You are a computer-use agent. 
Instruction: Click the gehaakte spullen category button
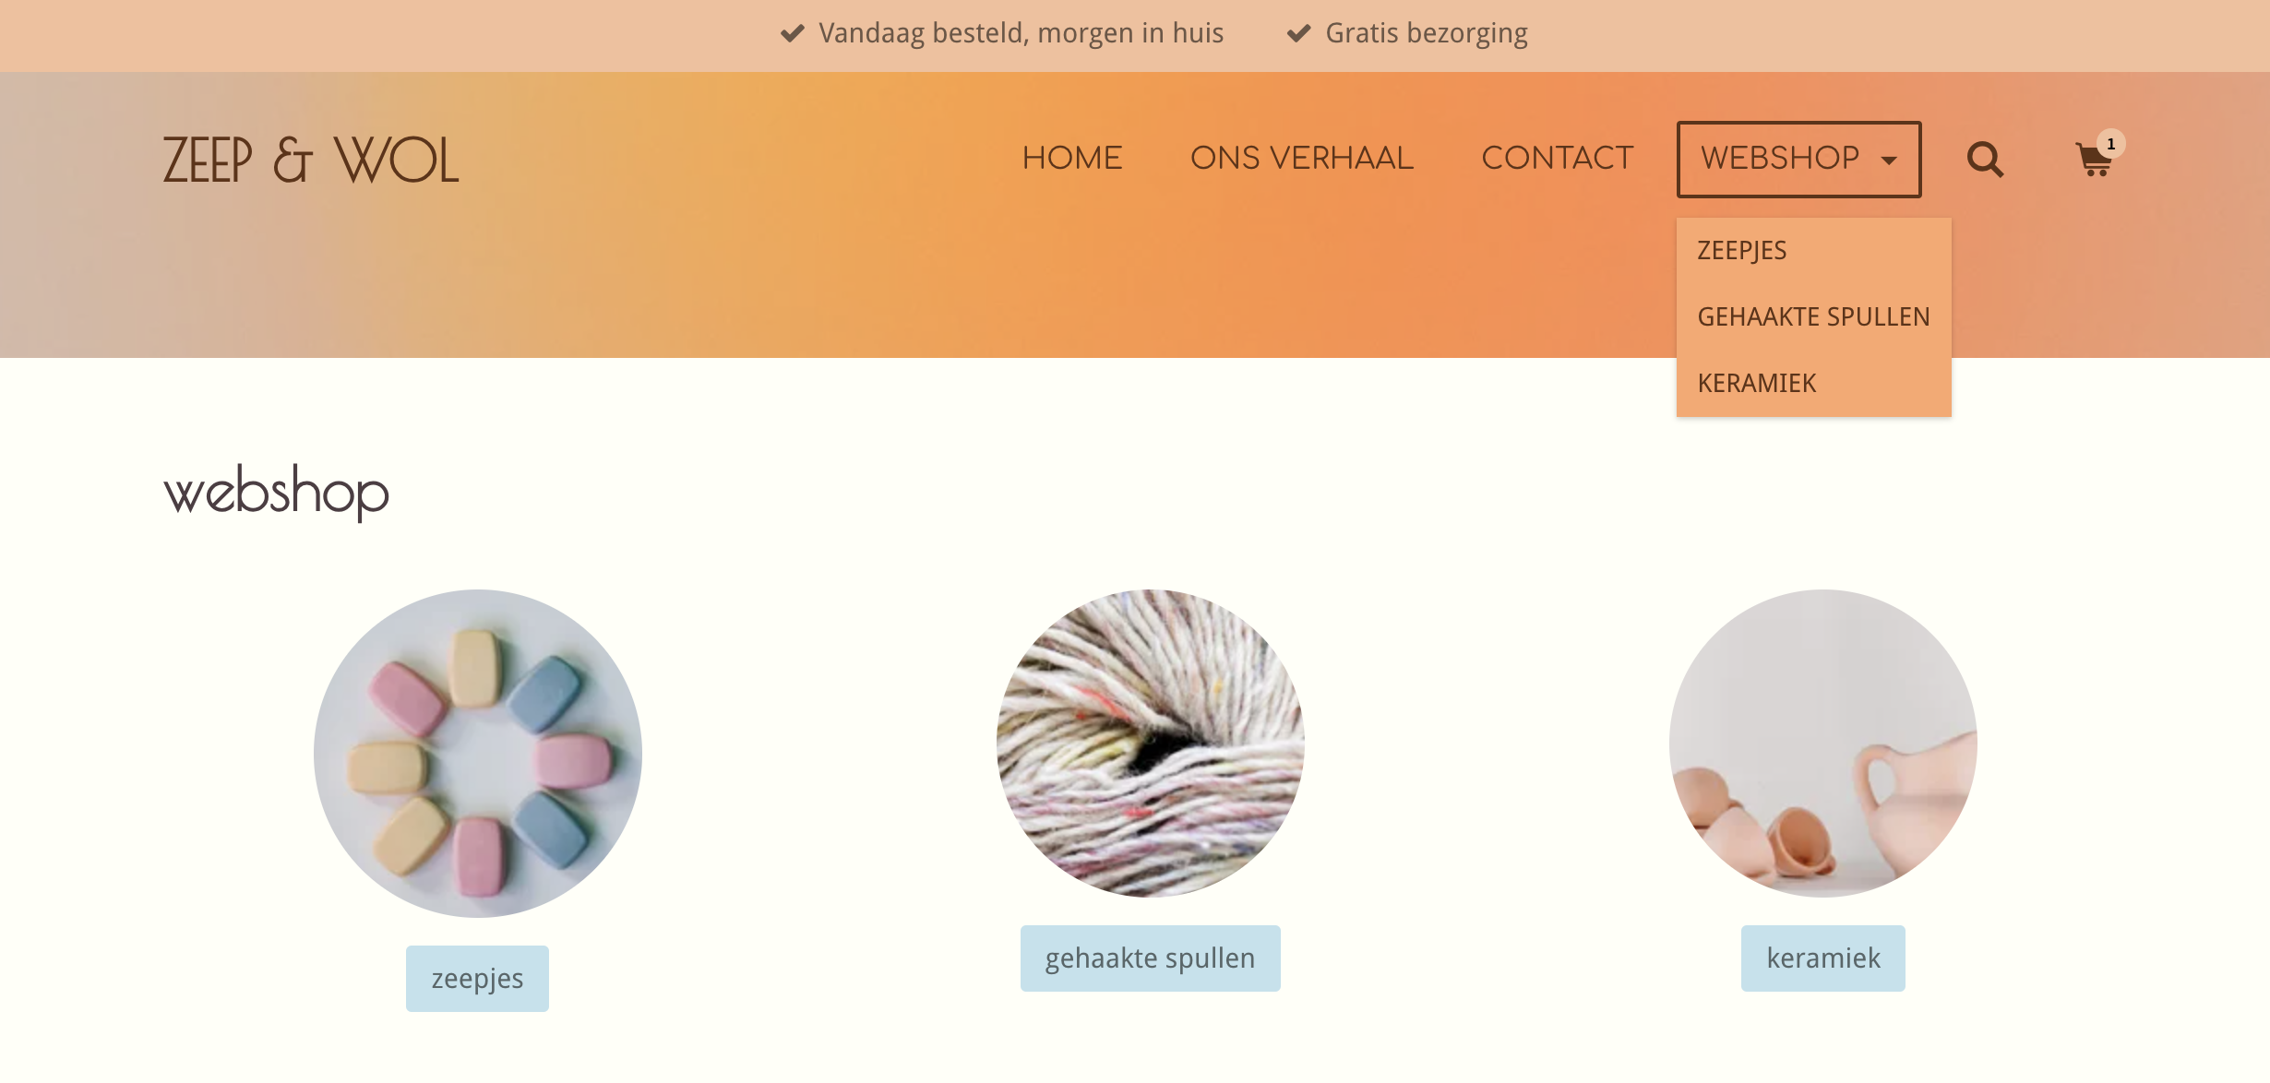click(x=1150, y=958)
